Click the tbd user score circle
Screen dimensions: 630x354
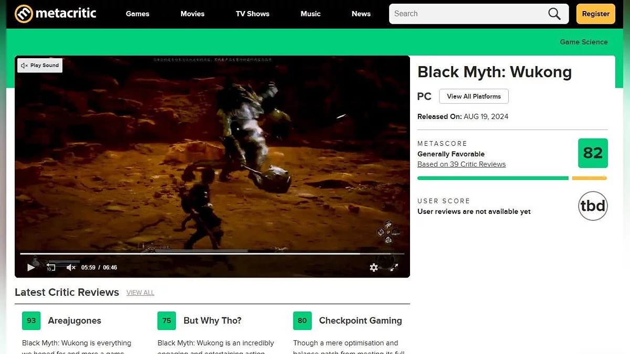click(x=593, y=206)
